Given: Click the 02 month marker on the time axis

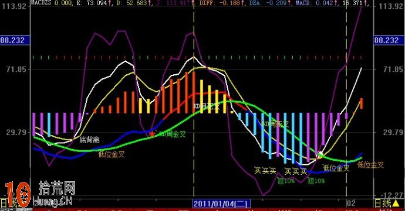Looking at the screenshot, I should (351, 203).
